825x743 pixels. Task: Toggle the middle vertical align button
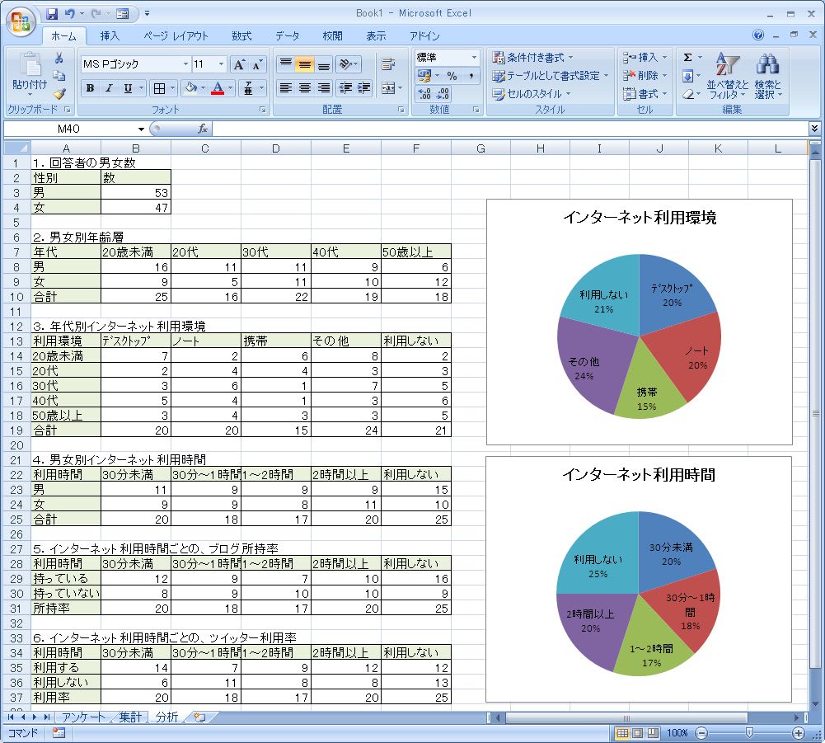[x=304, y=64]
